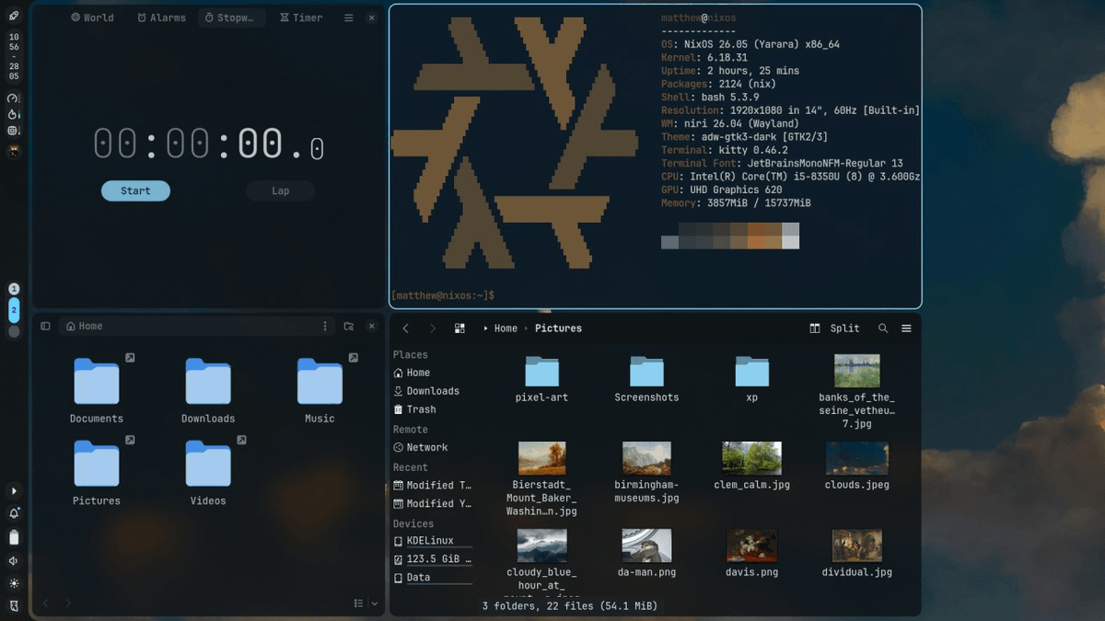This screenshot has width=1105, height=621.
Task: Go back in Nautilus bottom navigation
Action: tap(46, 604)
